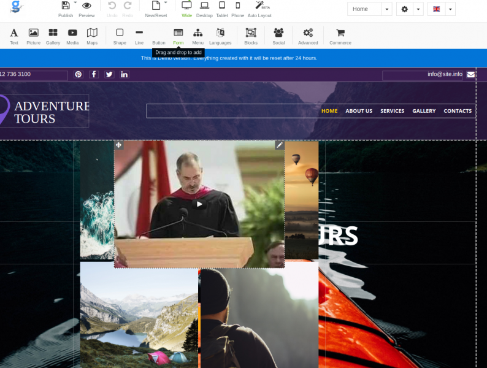Switch to Tablet layout view
The height and width of the screenshot is (368, 487).
click(222, 9)
